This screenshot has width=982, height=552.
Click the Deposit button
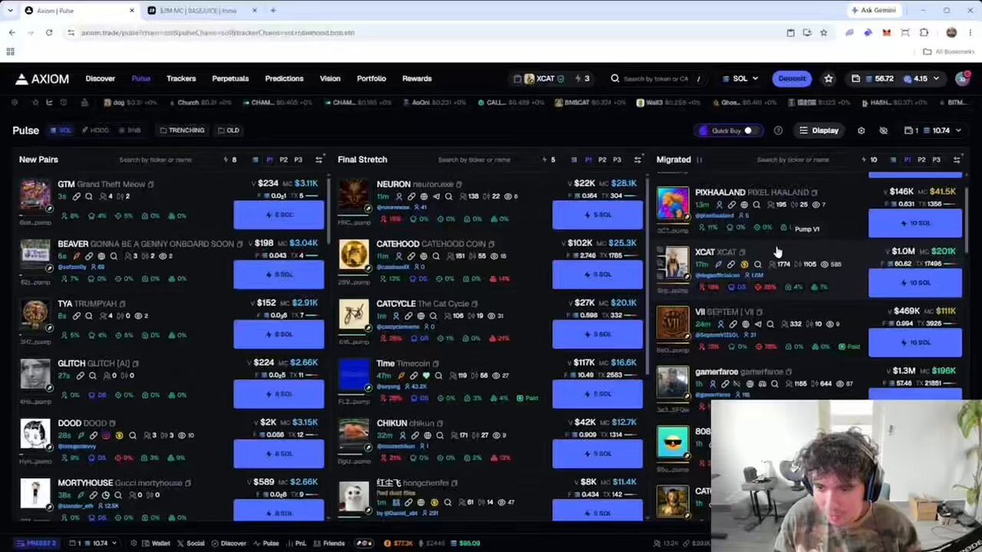click(791, 79)
